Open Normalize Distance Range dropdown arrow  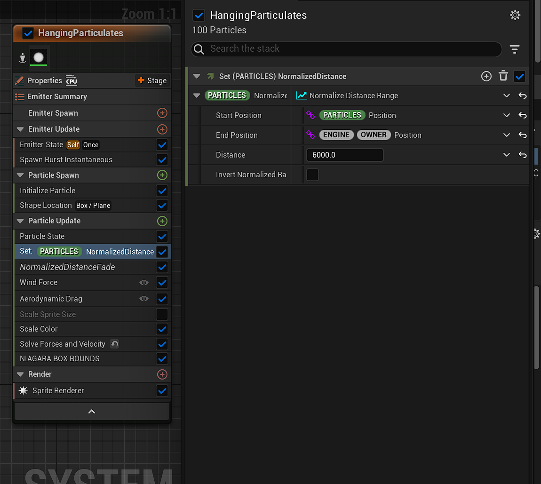[507, 95]
